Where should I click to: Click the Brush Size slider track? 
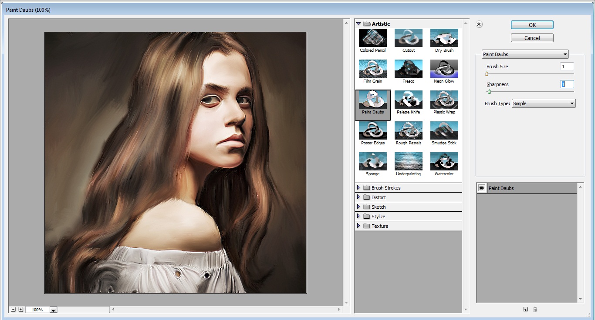pos(530,74)
